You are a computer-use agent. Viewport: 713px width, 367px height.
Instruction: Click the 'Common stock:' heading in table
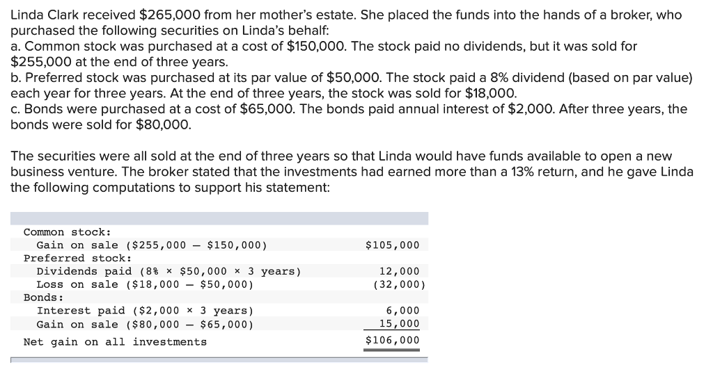click(68, 232)
